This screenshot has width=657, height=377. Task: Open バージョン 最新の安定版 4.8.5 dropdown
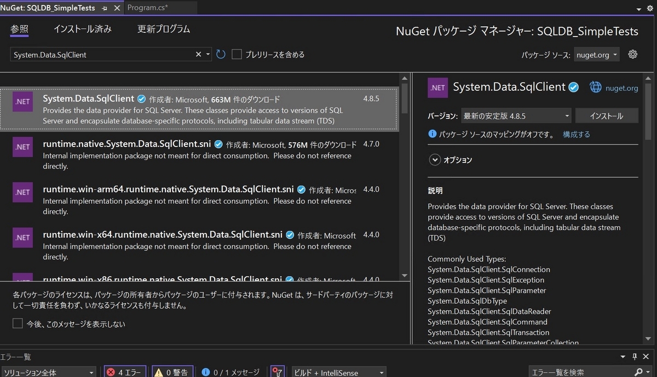[x=516, y=116]
